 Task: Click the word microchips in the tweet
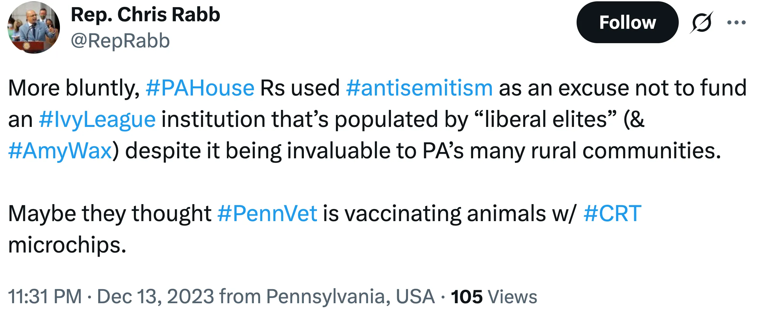[67, 245]
